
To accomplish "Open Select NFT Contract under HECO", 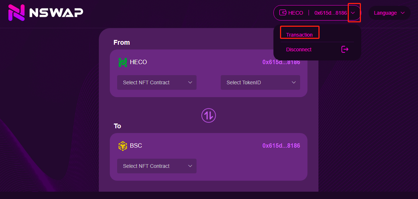I will click(157, 82).
